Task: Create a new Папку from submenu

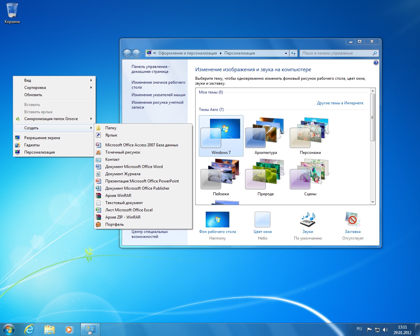Action: click(143, 128)
